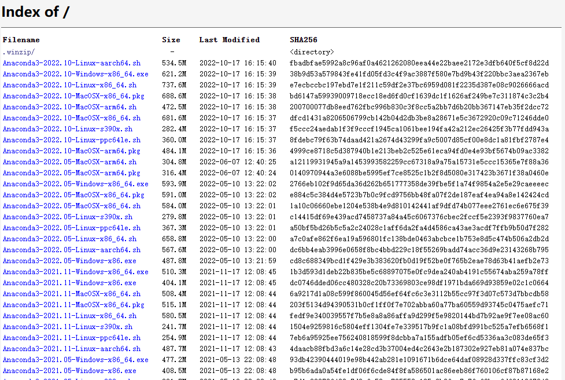The width and height of the screenshot is (565, 380).
Task: Download Anaconda3-2022.05-MacOSX-arm64.pkg
Action: tap(71, 173)
